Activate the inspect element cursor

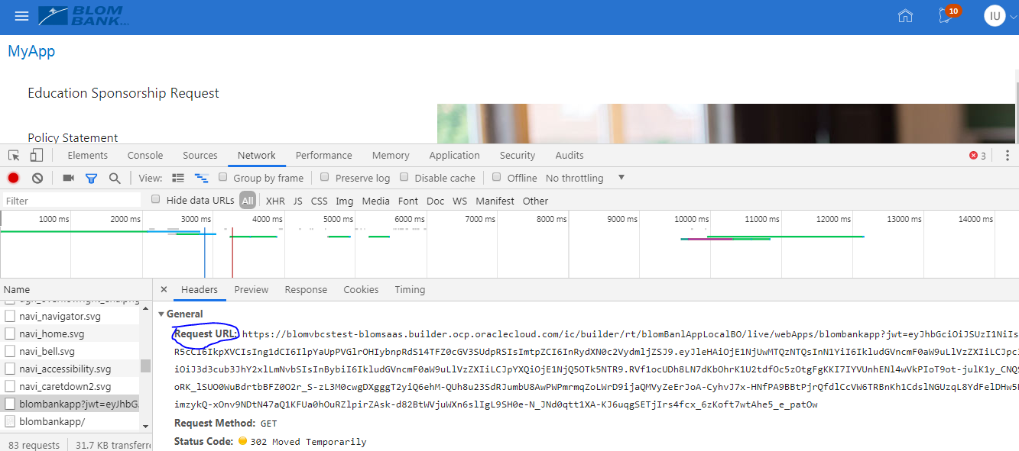pos(12,154)
